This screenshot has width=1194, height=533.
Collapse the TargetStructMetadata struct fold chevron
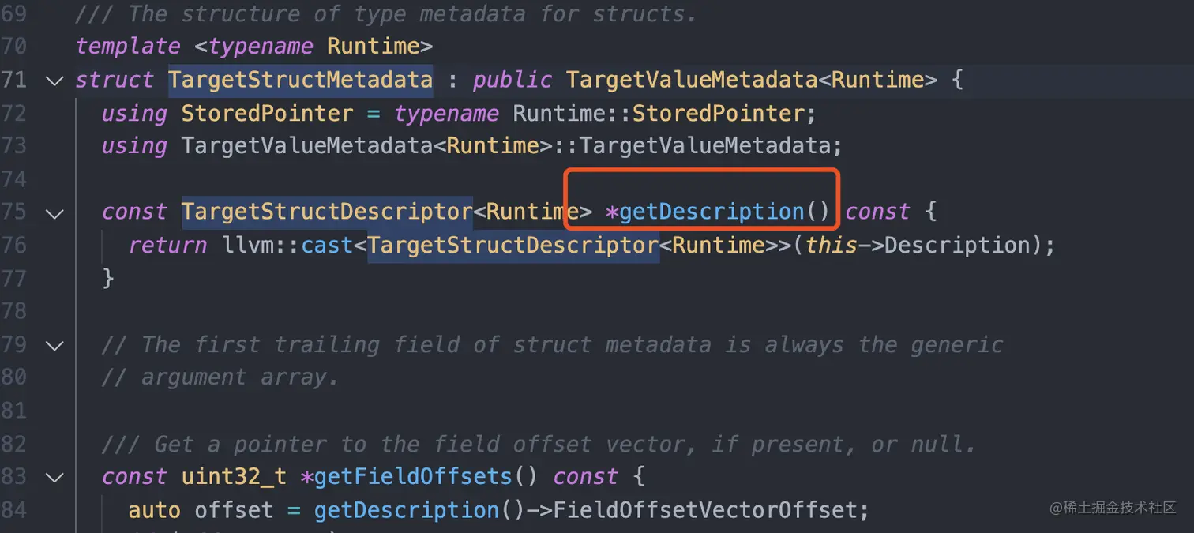click(x=54, y=81)
